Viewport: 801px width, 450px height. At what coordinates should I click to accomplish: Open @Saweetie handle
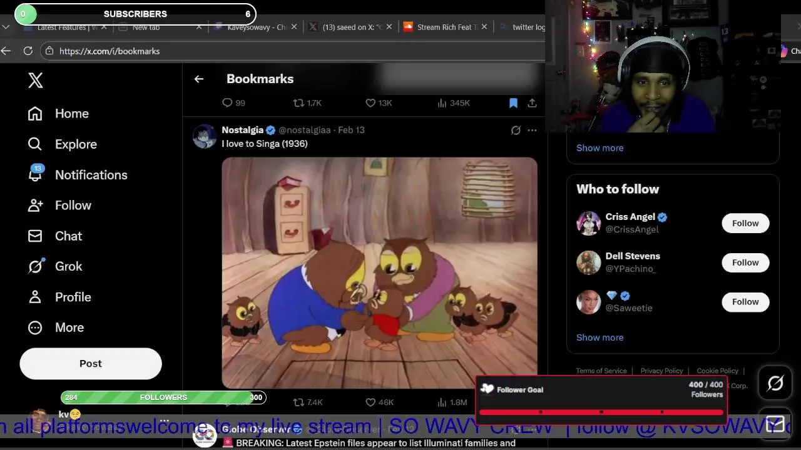[x=629, y=308]
